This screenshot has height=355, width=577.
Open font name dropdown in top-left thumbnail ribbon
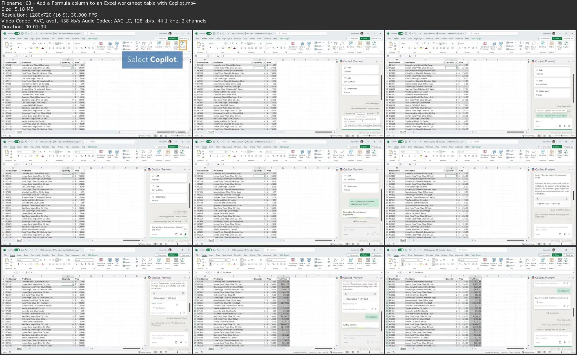point(32,44)
